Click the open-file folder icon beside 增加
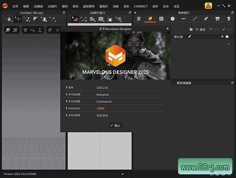The width and height of the screenshot is (236, 178). click(191, 29)
